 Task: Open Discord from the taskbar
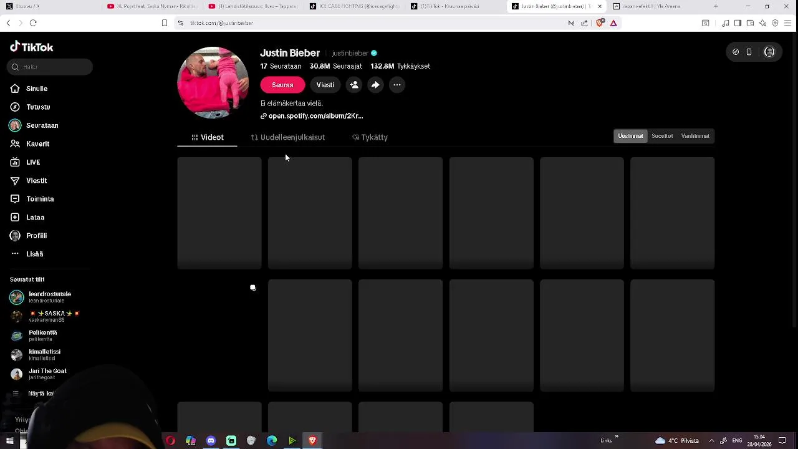pyautogui.click(x=211, y=441)
